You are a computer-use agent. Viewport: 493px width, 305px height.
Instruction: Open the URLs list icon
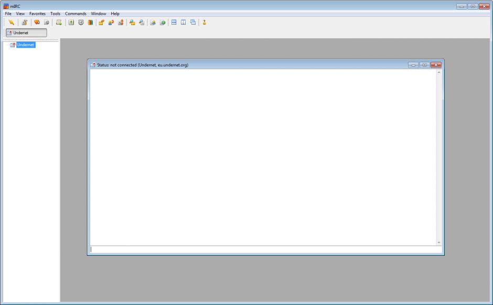tap(163, 23)
